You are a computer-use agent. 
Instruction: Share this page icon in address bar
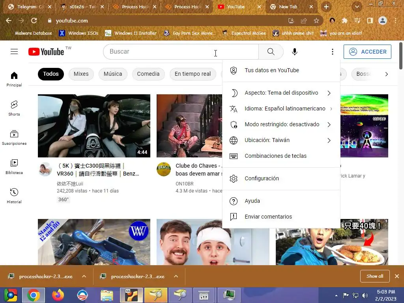[303, 21]
